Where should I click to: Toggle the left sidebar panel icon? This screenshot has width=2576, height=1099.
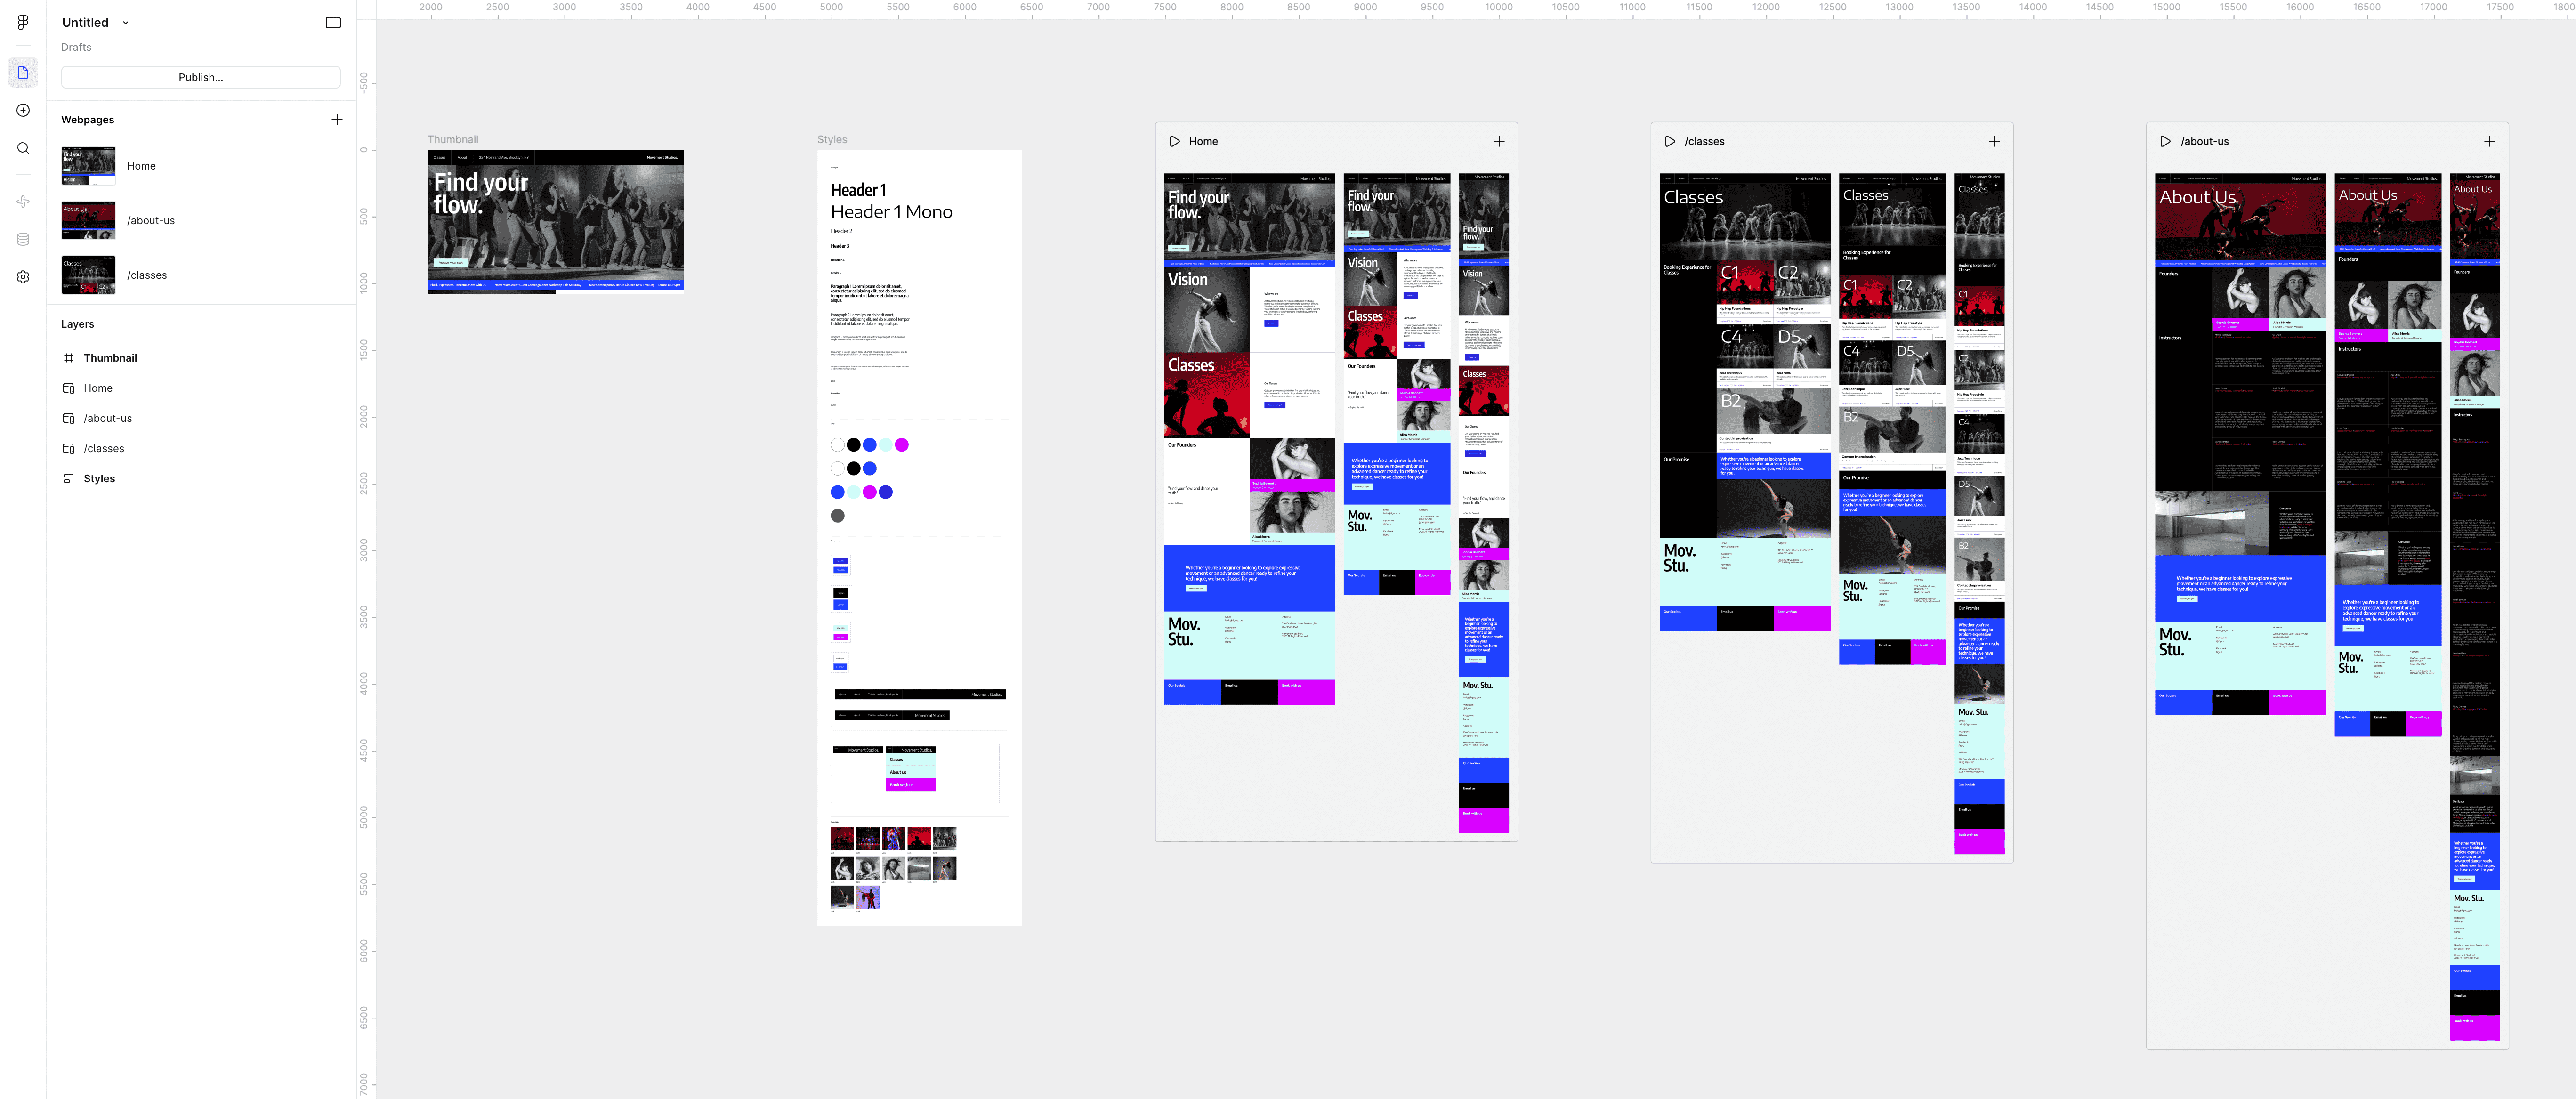coord(333,22)
